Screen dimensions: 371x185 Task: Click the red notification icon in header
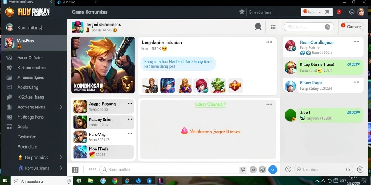[339, 12]
